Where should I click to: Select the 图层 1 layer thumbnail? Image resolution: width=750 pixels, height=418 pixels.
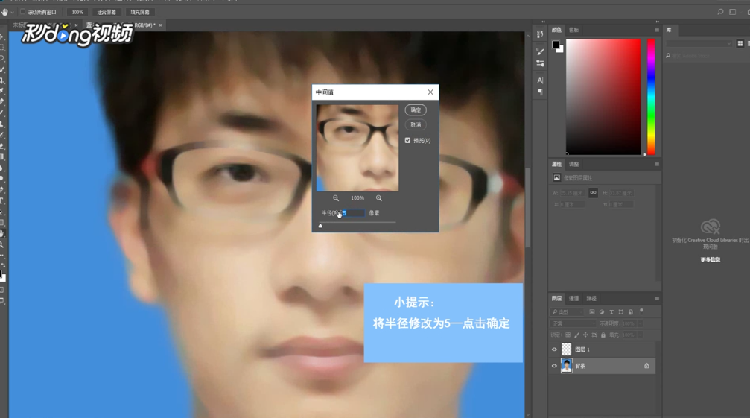click(567, 349)
